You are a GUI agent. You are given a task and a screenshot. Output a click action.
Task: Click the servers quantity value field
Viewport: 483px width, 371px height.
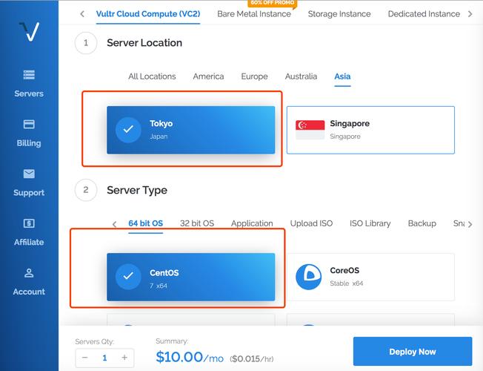104,358
